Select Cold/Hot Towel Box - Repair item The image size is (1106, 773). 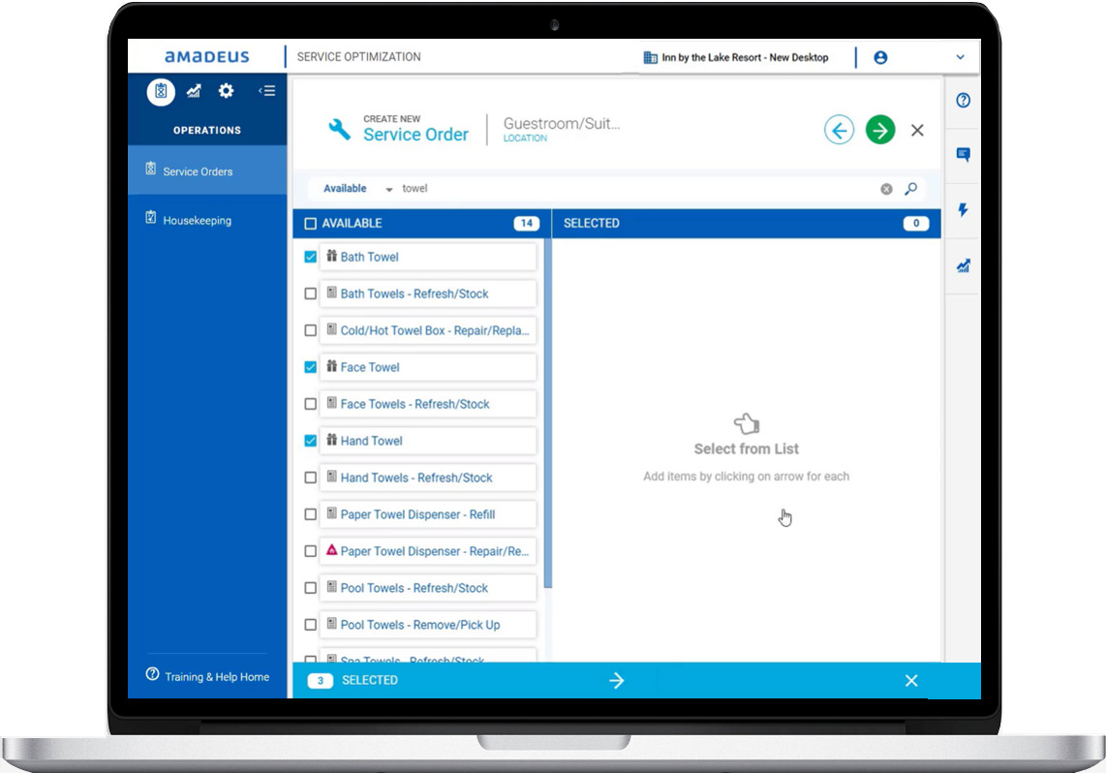pos(427,330)
